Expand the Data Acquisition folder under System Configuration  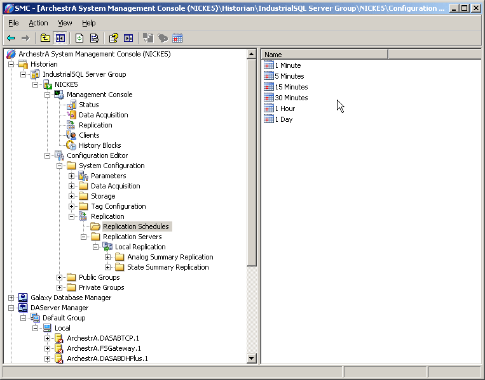pos(71,186)
